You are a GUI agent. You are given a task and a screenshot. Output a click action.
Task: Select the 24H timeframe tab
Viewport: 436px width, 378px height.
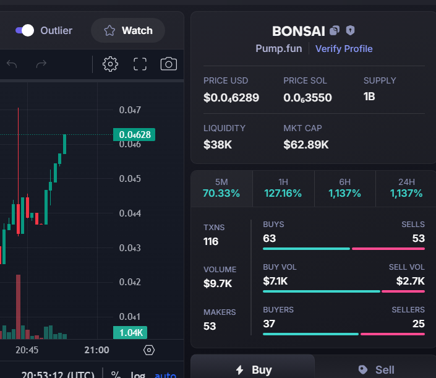[406, 188]
